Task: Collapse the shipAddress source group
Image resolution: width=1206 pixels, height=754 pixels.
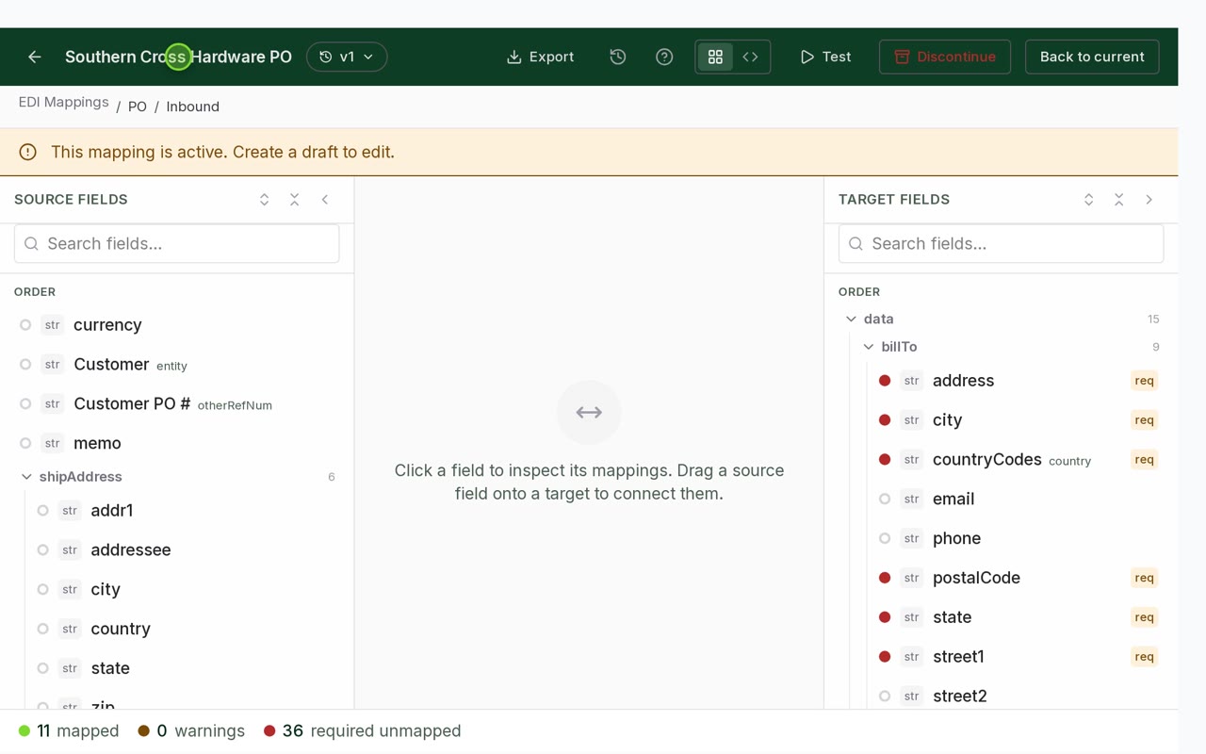Action: click(26, 477)
